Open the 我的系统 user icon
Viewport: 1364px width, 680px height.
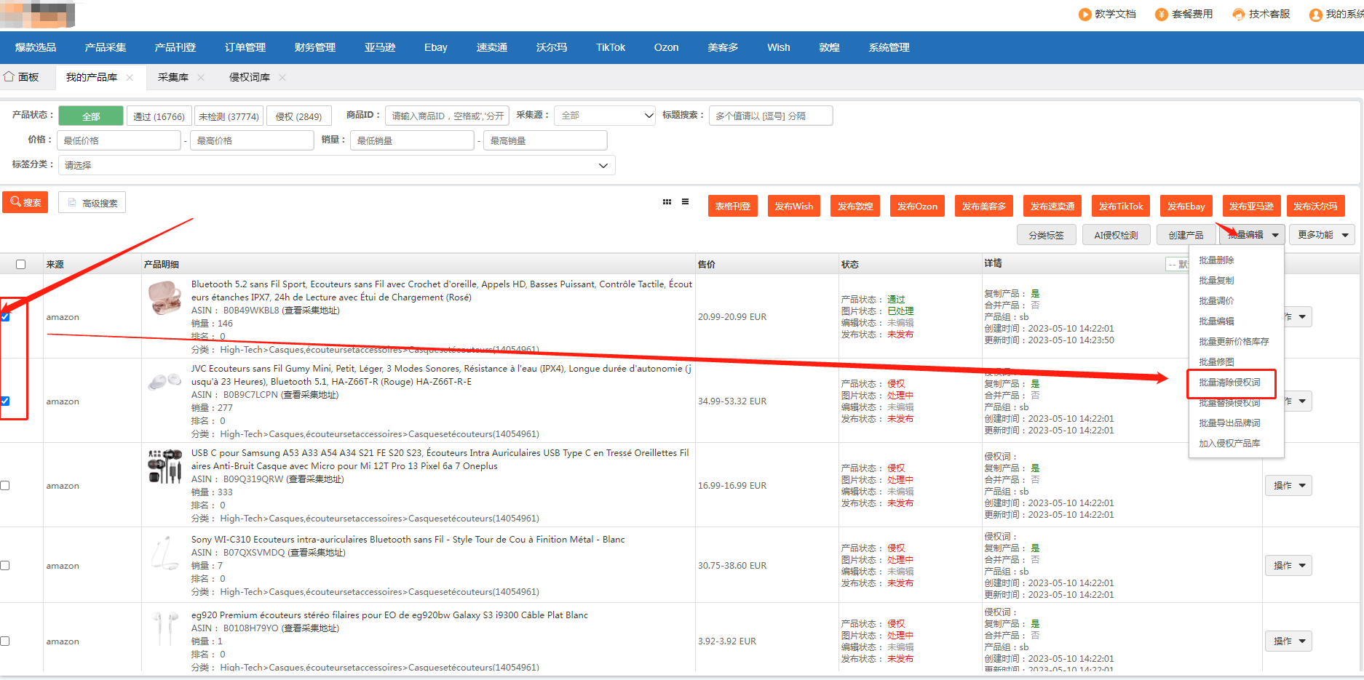point(1316,15)
